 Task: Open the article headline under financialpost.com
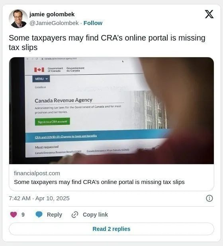tap(99, 182)
